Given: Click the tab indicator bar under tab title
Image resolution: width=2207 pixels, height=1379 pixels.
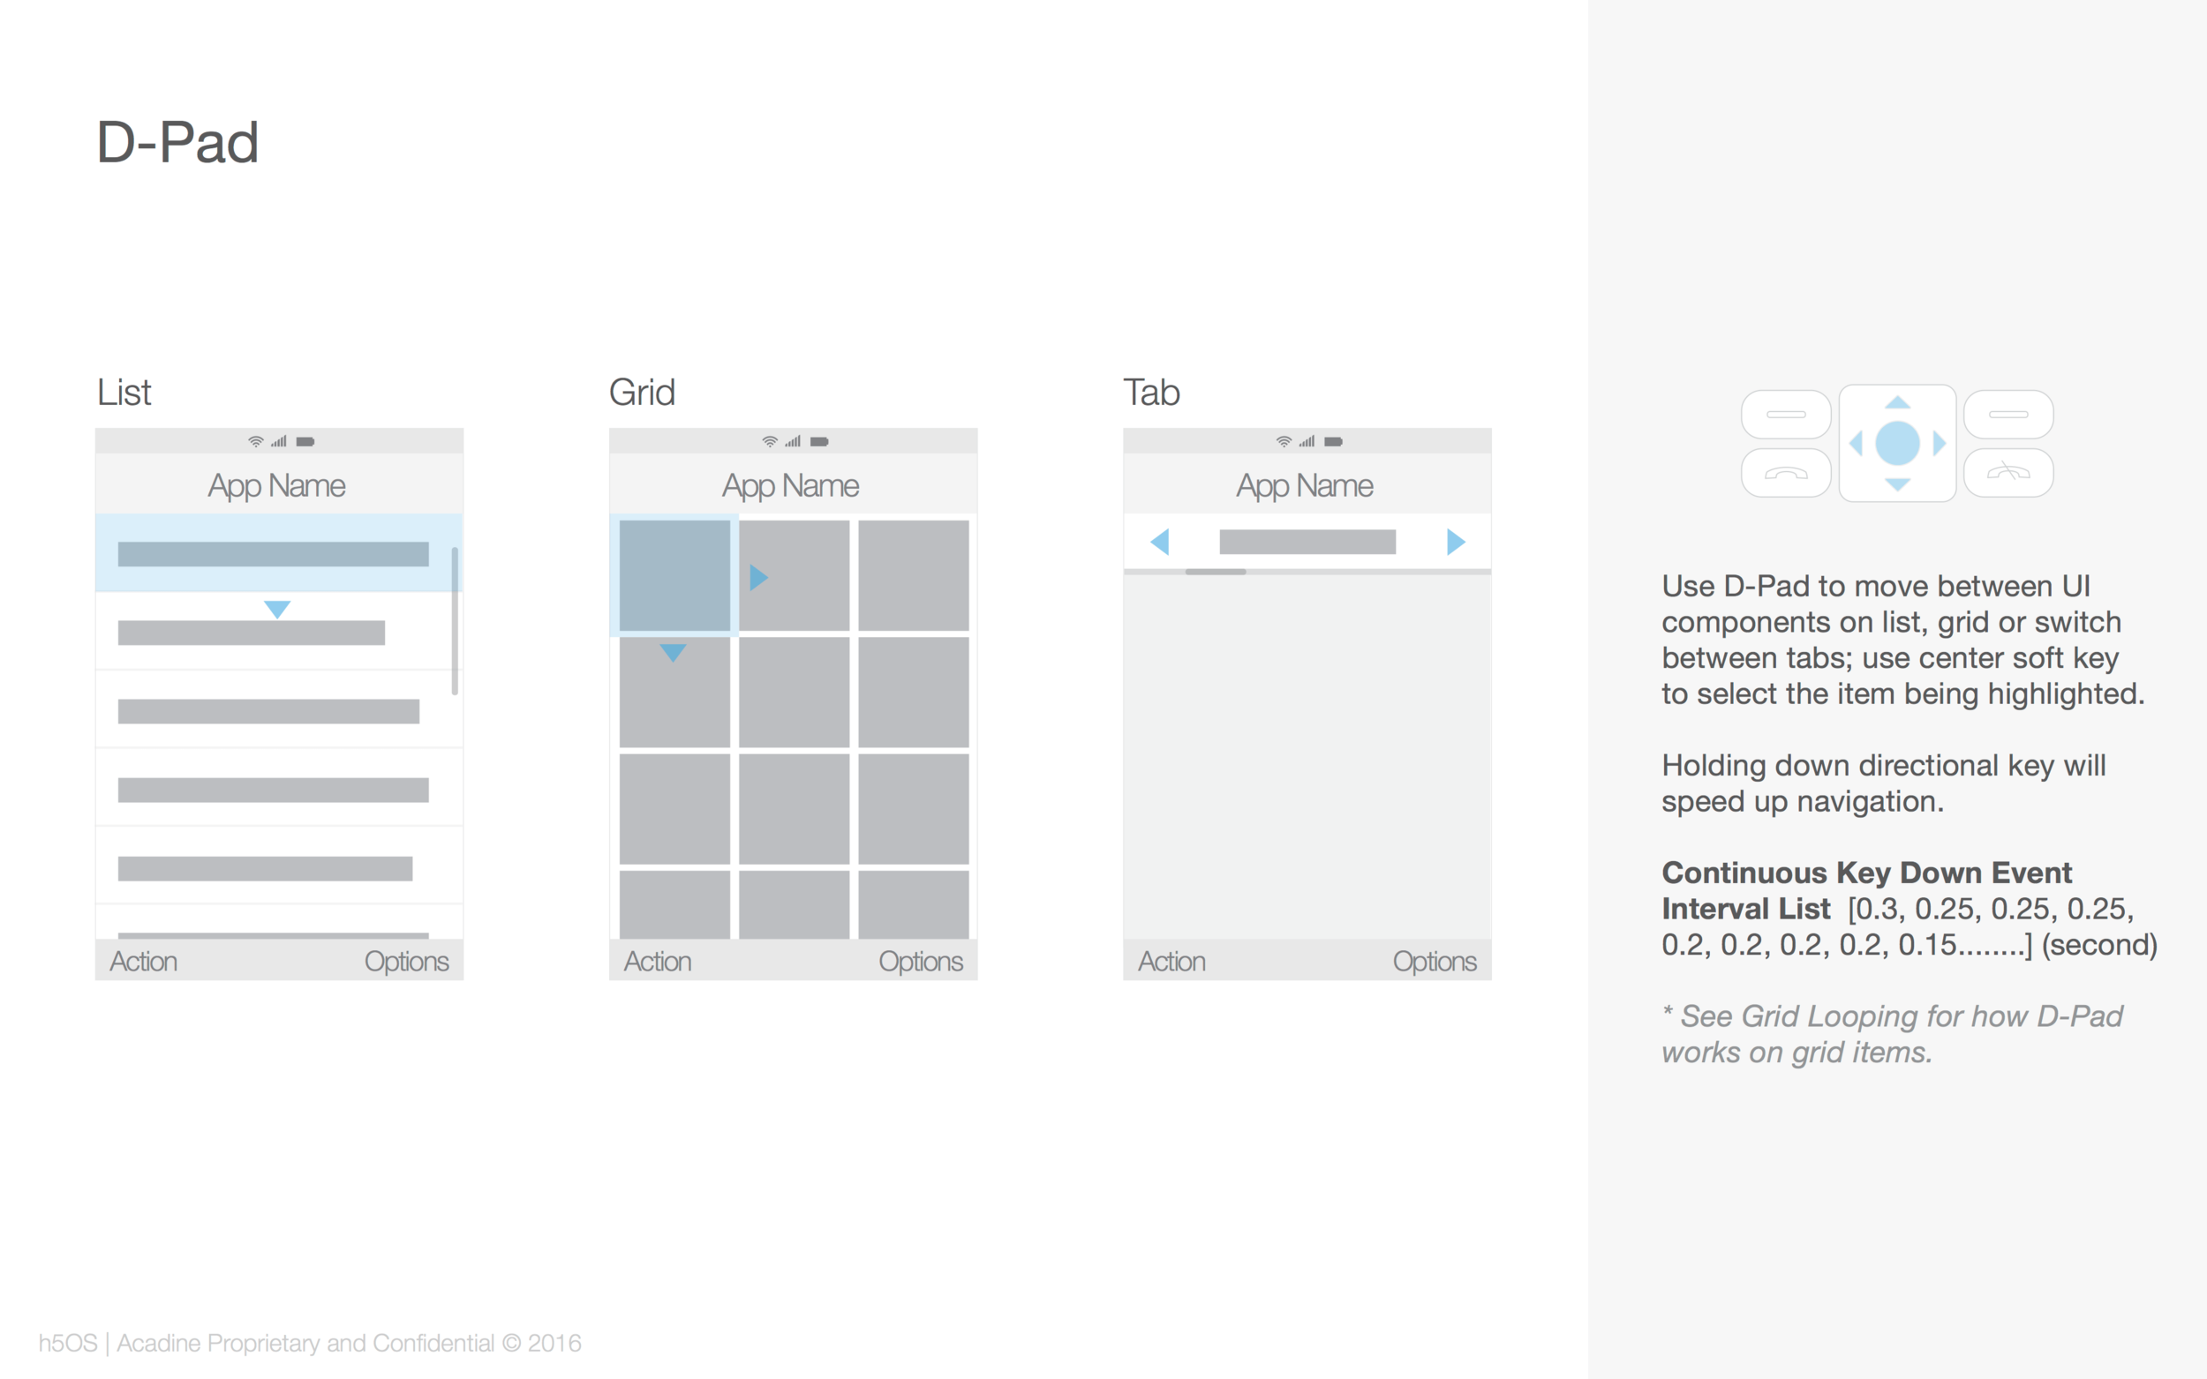Looking at the screenshot, I should (1216, 572).
